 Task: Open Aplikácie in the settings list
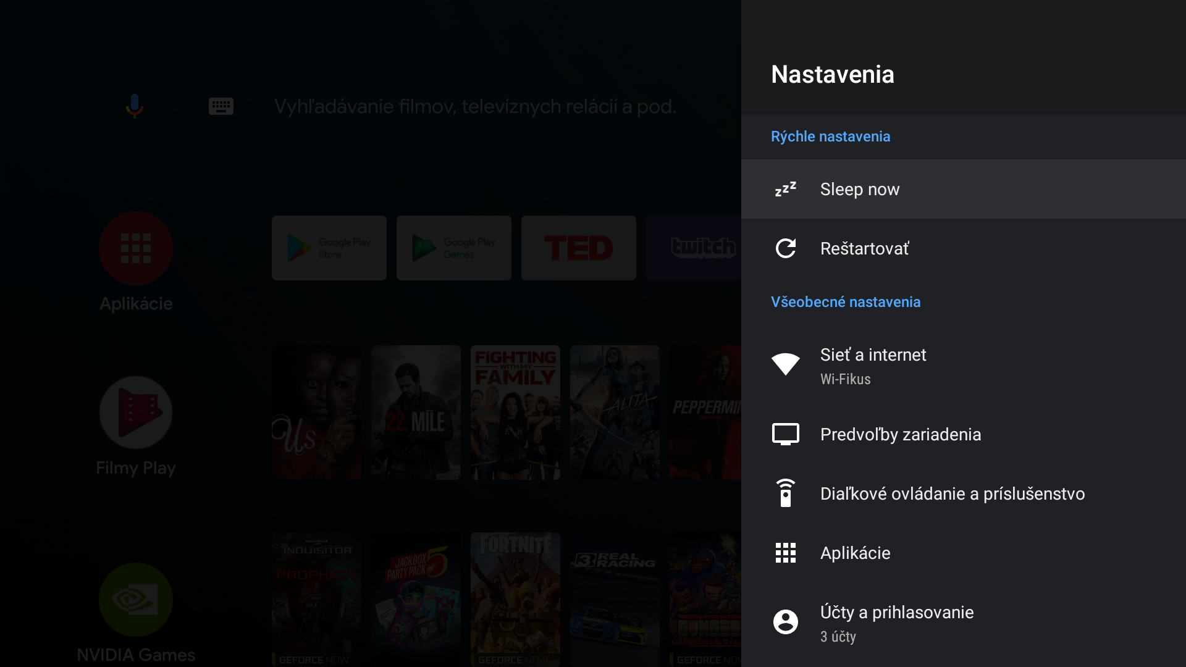point(964,553)
